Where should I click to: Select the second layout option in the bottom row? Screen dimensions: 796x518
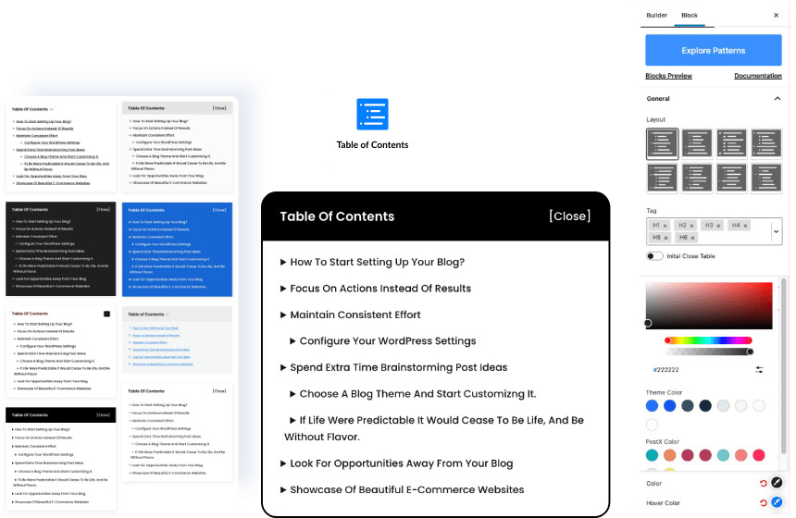coord(697,179)
